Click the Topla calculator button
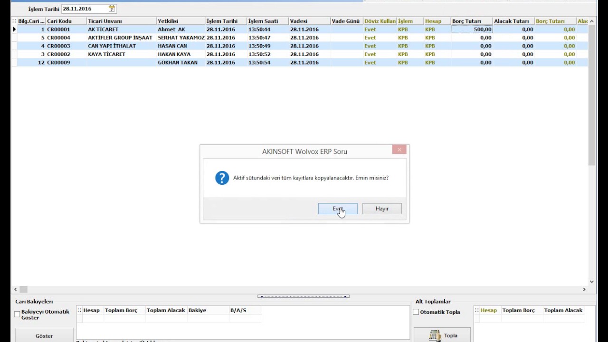This screenshot has height=342, width=608. click(x=442, y=335)
